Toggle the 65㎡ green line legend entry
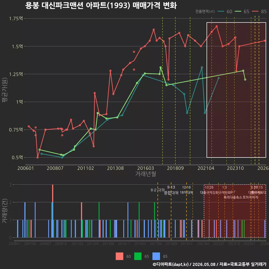This screenshot has height=269, width=269. [x=242, y=11]
